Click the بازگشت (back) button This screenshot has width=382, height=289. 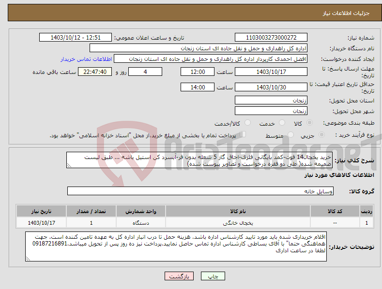[179, 276]
